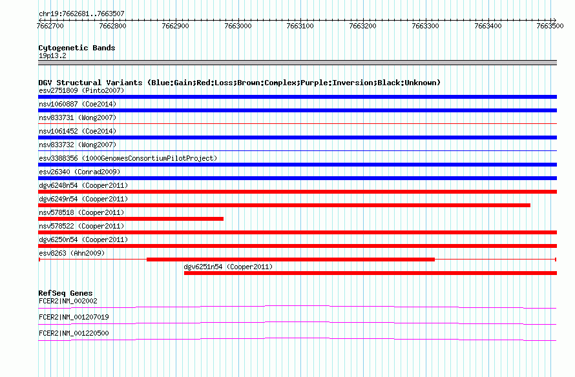Click ruler position 7663400
The image size is (575, 377).
pos(488,26)
